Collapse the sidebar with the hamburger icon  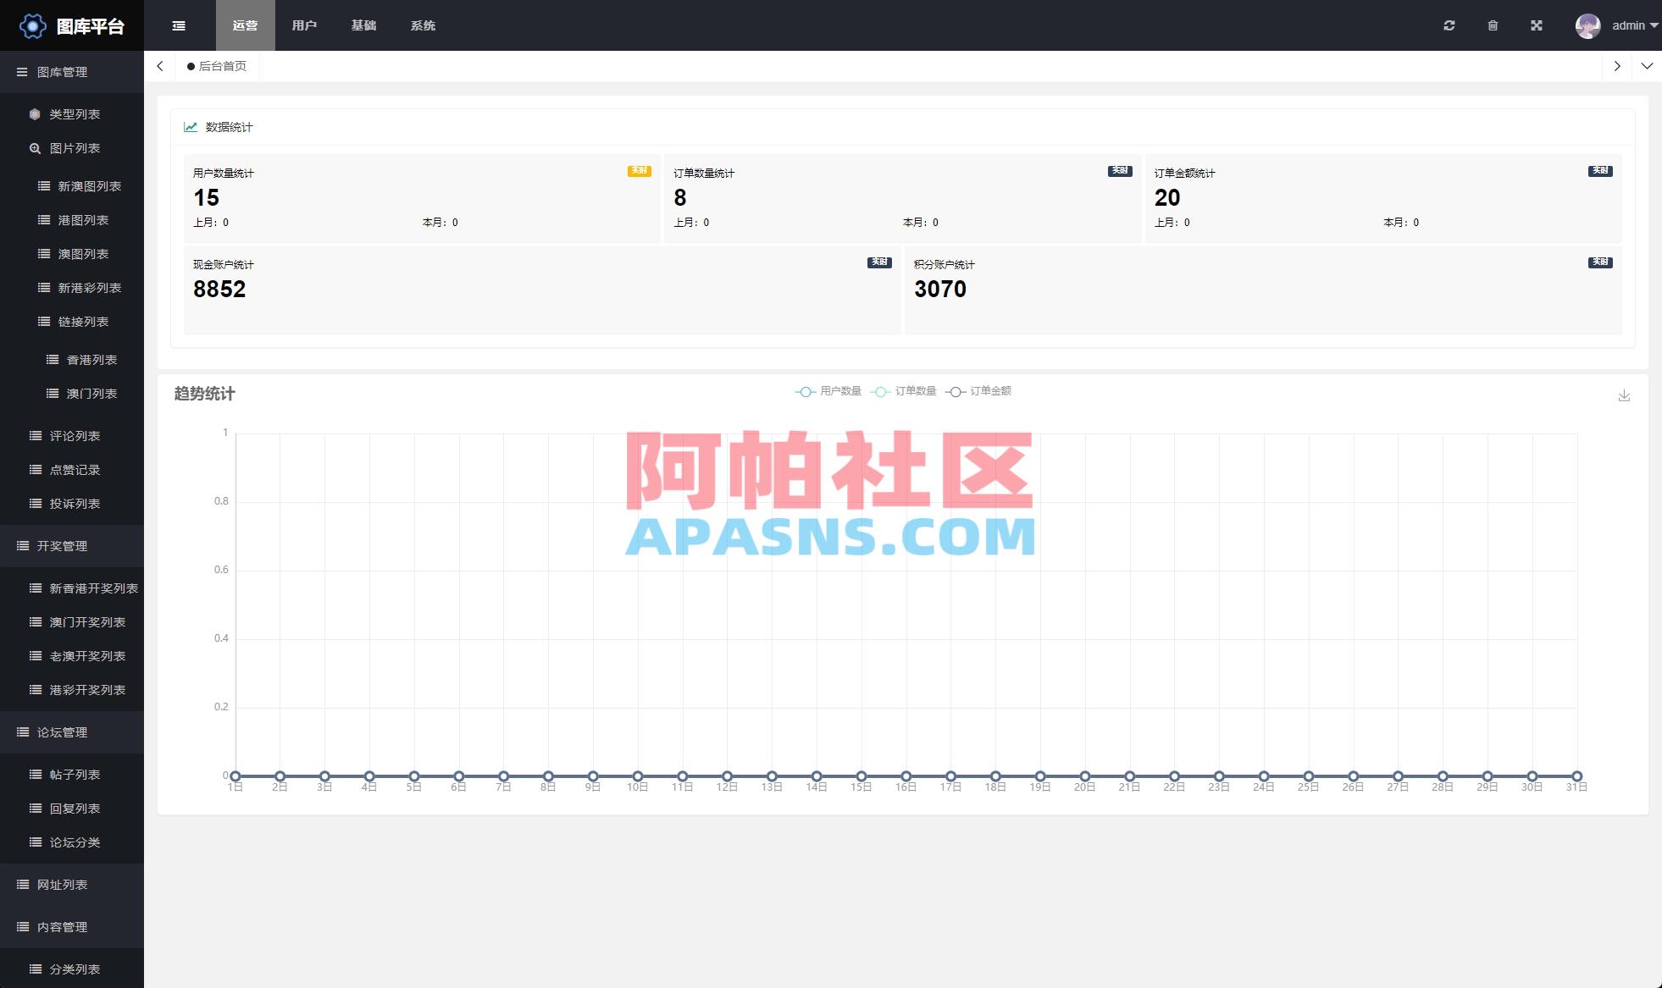(x=178, y=25)
